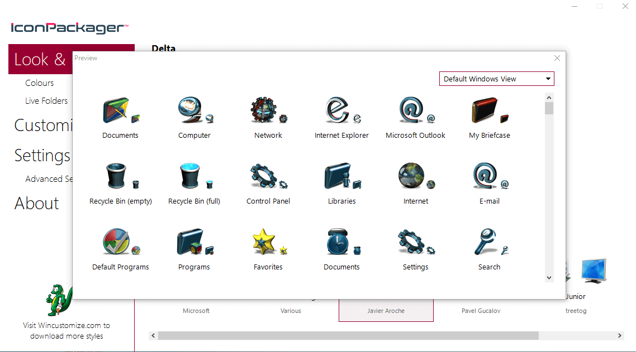636x352 pixels.
Task: Select the Various author icon package
Action: click(291, 311)
